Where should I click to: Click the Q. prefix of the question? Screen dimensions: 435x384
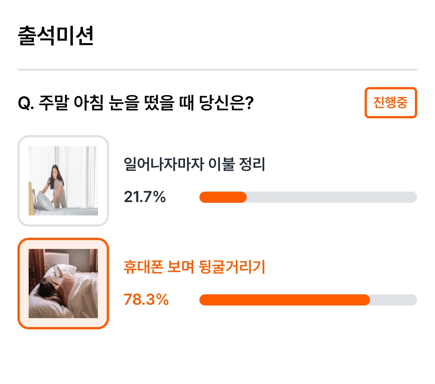[26, 103]
